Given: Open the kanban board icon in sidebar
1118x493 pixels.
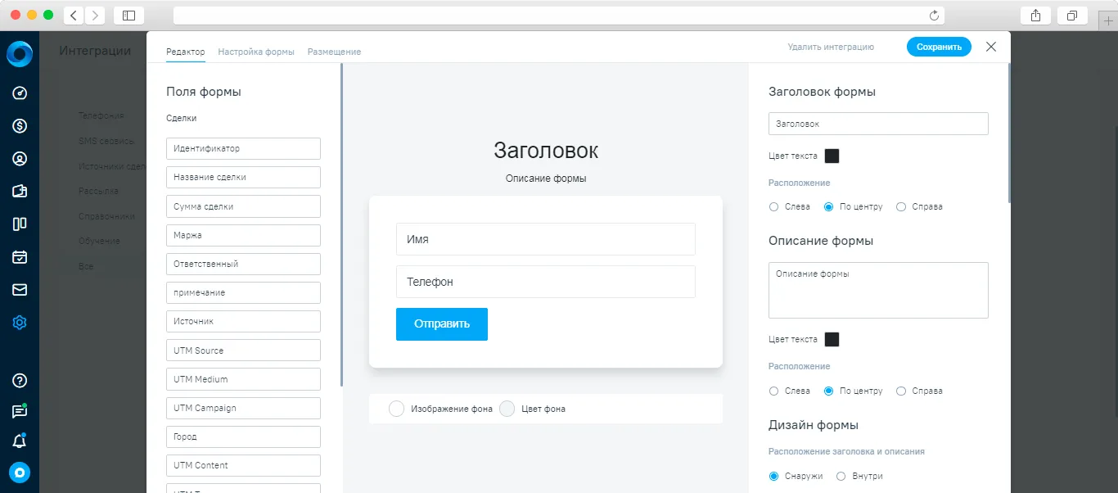Looking at the screenshot, I should tap(20, 224).
